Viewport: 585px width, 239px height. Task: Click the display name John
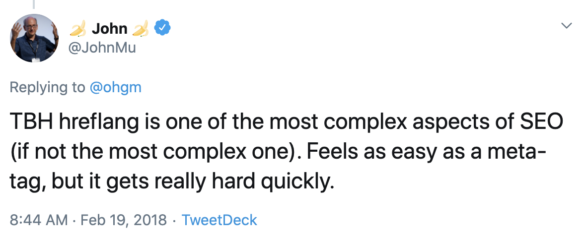[x=109, y=29]
